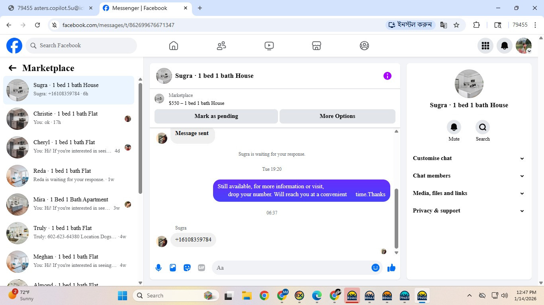Go back one page in browser

click(9, 25)
